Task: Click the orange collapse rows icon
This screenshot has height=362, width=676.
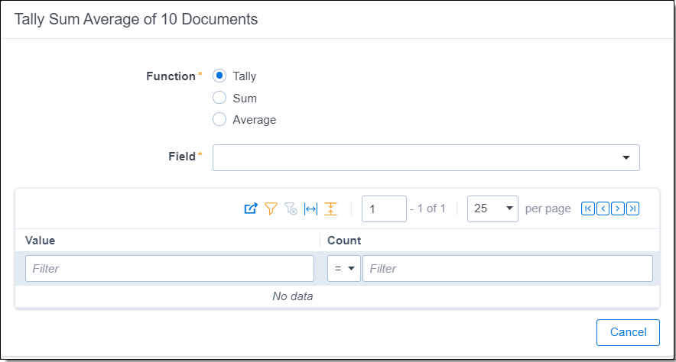Action: click(330, 208)
